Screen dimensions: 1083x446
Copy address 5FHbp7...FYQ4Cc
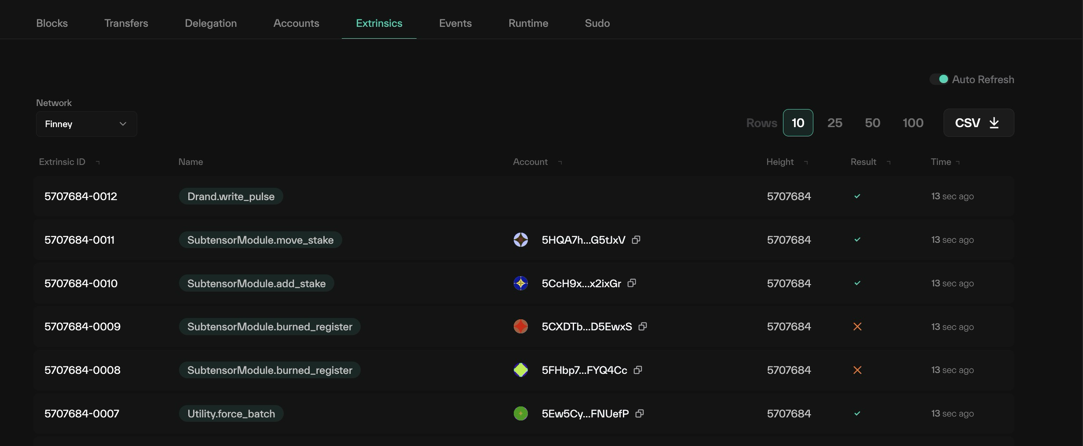[x=638, y=370]
